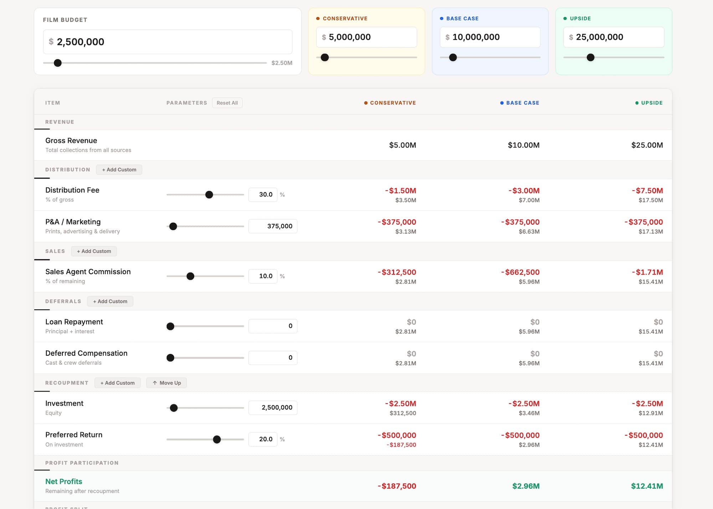Click the Deferred Compensation value field

[273, 357]
